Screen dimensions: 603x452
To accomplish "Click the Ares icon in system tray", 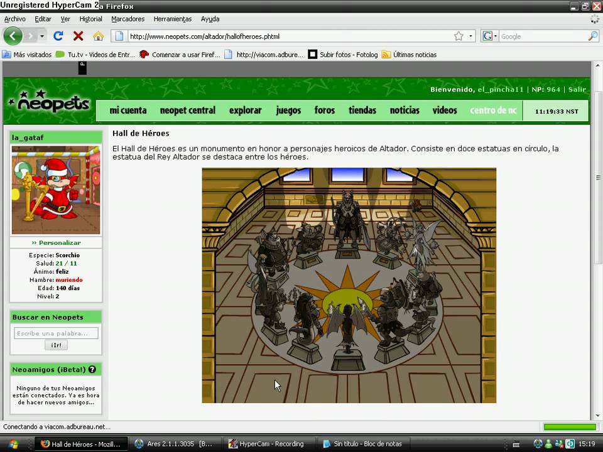I will (x=538, y=444).
